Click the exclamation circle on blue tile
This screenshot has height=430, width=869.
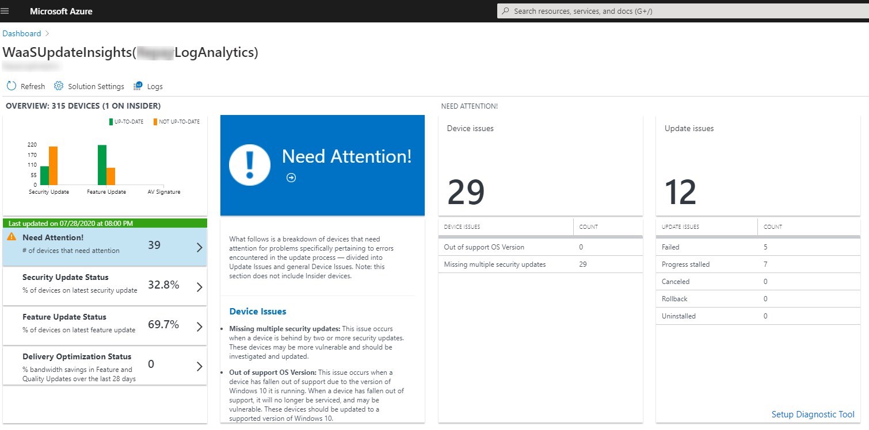pos(250,164)
